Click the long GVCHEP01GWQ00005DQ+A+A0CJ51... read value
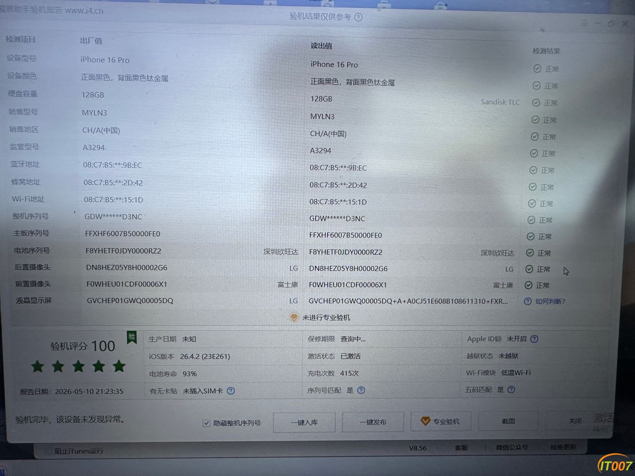Viewport: 635px width, 476px height. [408, 301]
